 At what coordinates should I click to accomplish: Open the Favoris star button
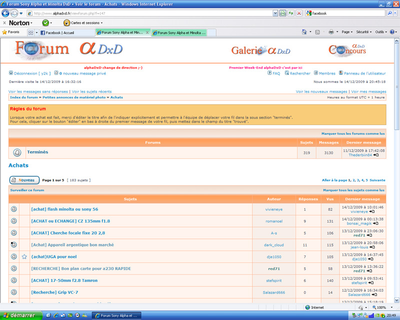tap(11, 32)
